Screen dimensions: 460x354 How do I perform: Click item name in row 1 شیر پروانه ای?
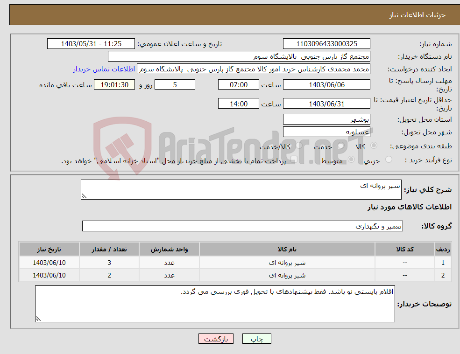coord(287,263)
